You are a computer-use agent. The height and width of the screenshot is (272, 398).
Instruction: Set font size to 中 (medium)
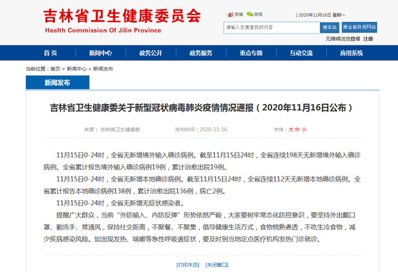coord(297,129)
